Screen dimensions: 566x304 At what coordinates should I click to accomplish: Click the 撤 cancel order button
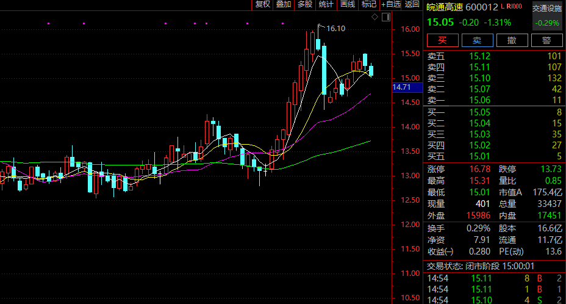512,41
